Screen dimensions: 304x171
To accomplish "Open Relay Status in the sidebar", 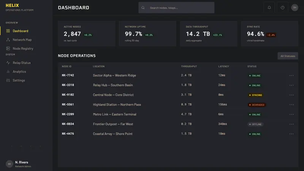I will coord(26,63).
